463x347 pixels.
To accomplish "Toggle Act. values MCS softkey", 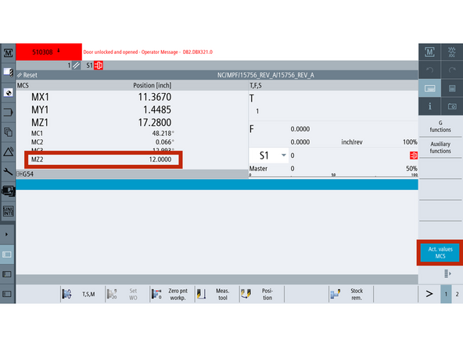I will click(440, 252).
